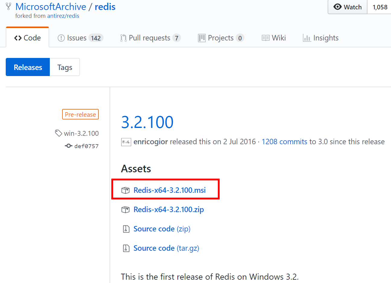Screen dimensions: 391x283
Task: Click the Code angle-brackets icon
Action: [x=18, y=38]
